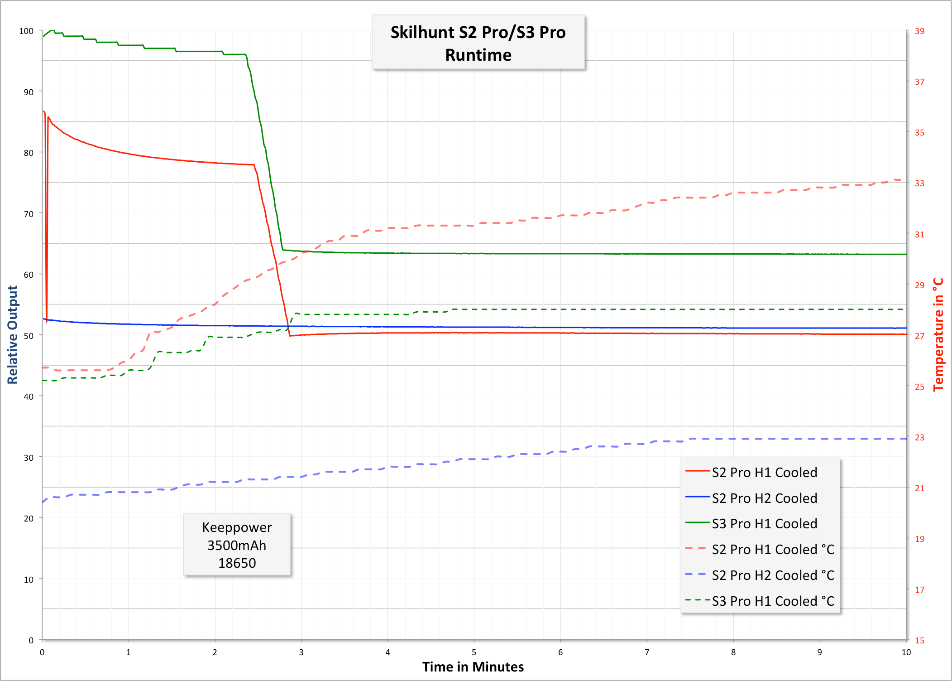
Task: Select S3 Pro H1 Cooled °C legend entry
Action: point(773,601)
